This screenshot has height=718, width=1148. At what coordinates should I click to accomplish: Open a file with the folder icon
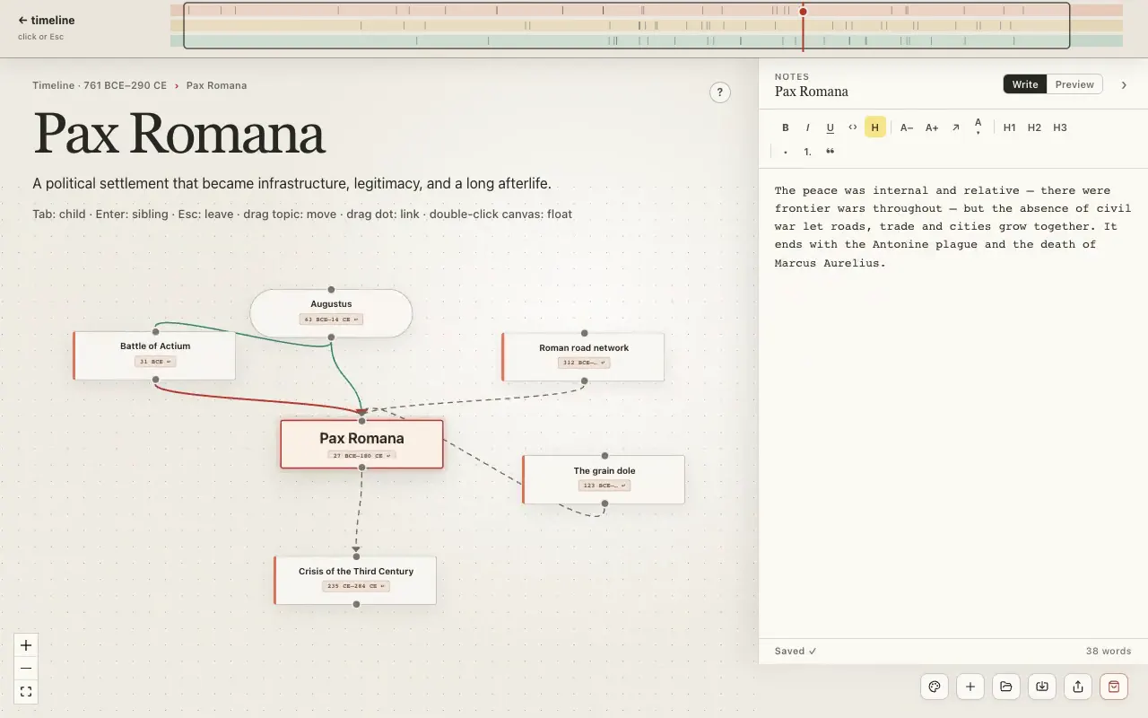click(x=1006, y=687)
